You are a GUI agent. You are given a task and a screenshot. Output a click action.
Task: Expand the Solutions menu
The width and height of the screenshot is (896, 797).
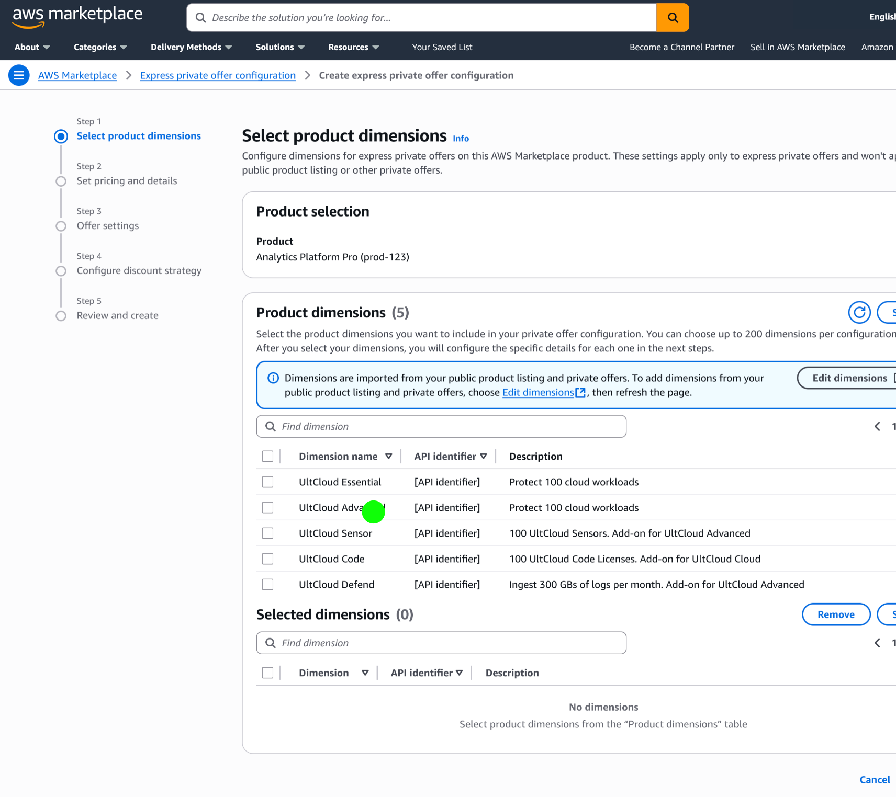pos(280,47)
